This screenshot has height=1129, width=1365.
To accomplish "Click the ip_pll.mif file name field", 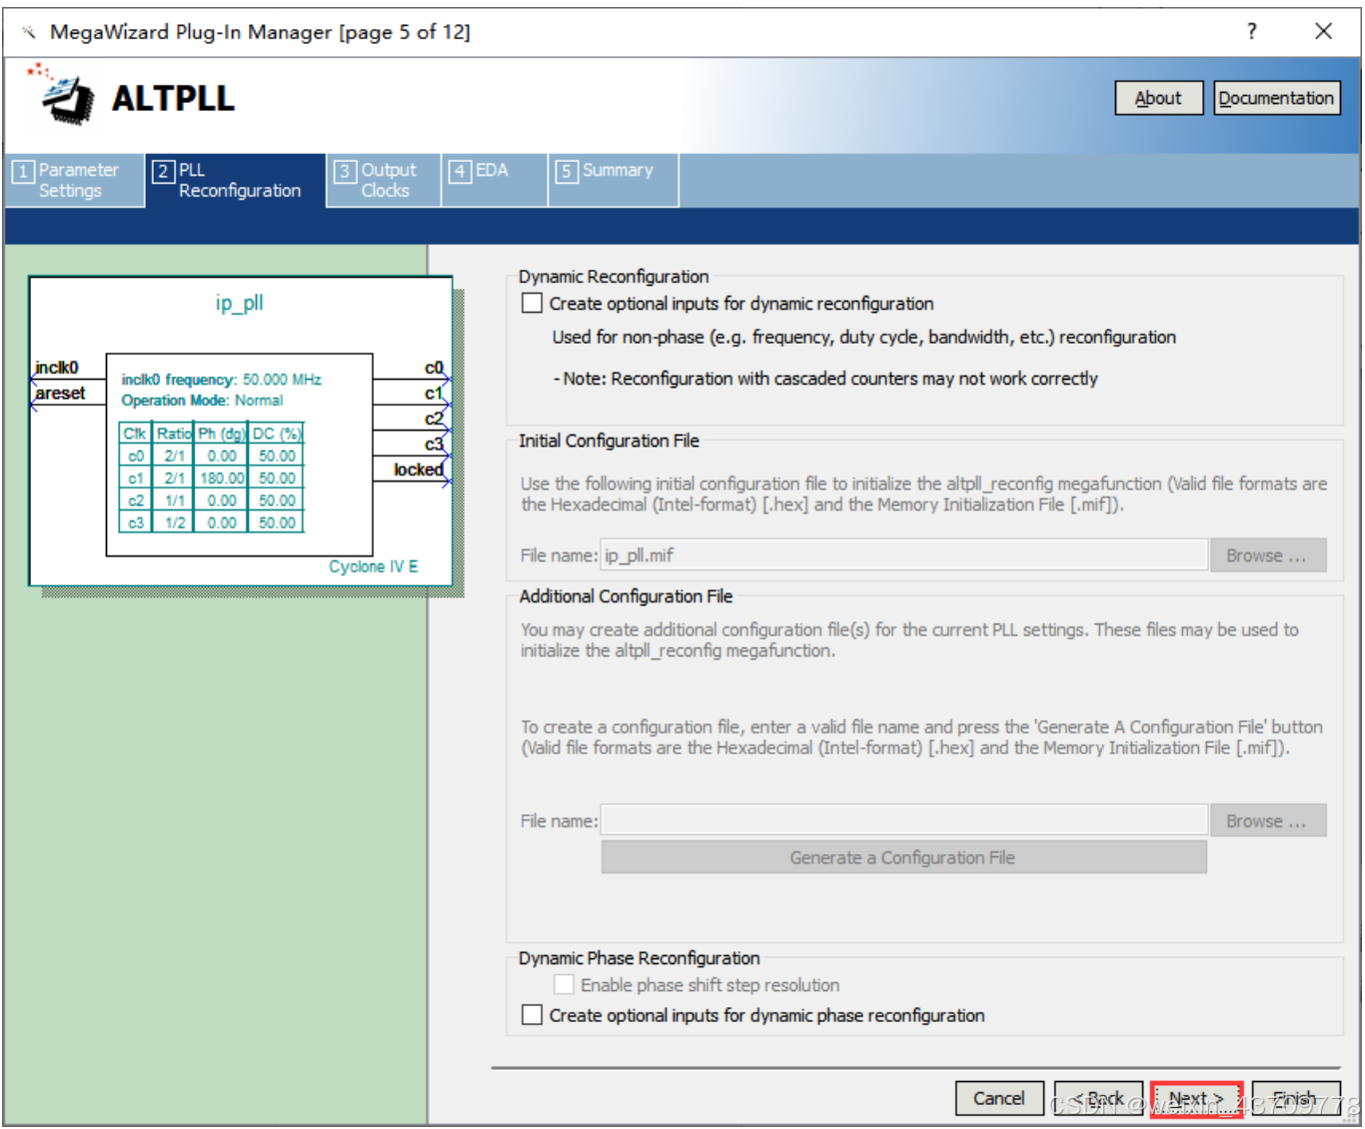I will (x=903, y=556).
